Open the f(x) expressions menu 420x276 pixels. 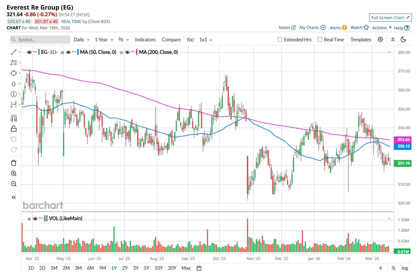[190, 40]
